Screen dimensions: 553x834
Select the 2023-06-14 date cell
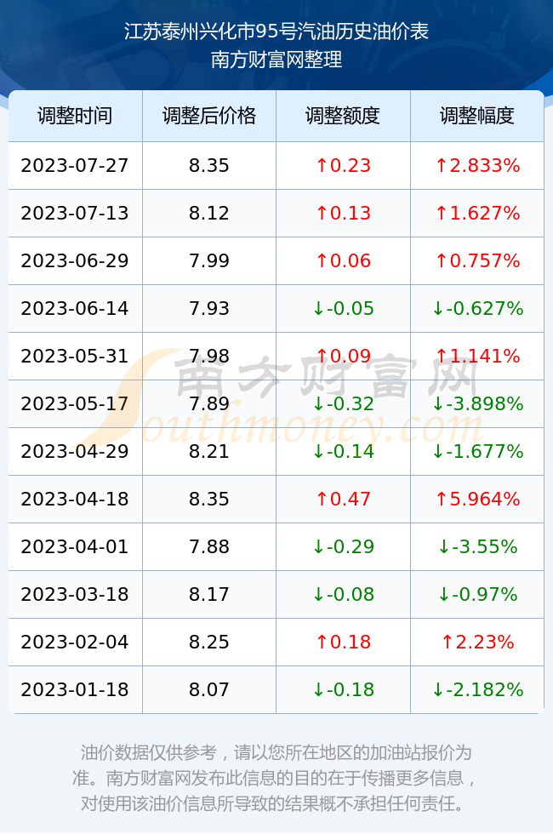point(75,308)
